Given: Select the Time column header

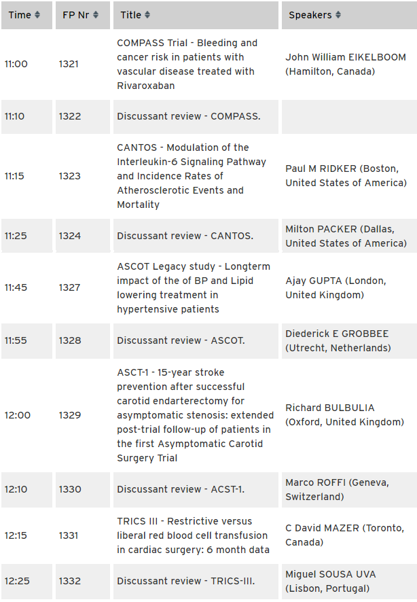Looking at the screenshot, I should pos(27,15).
